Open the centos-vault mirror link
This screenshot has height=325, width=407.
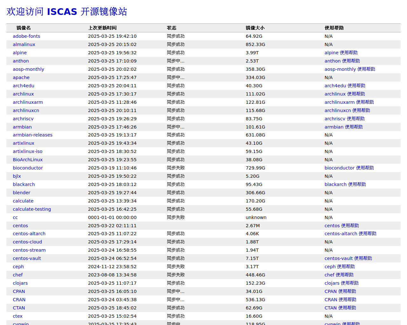(27, 258)
